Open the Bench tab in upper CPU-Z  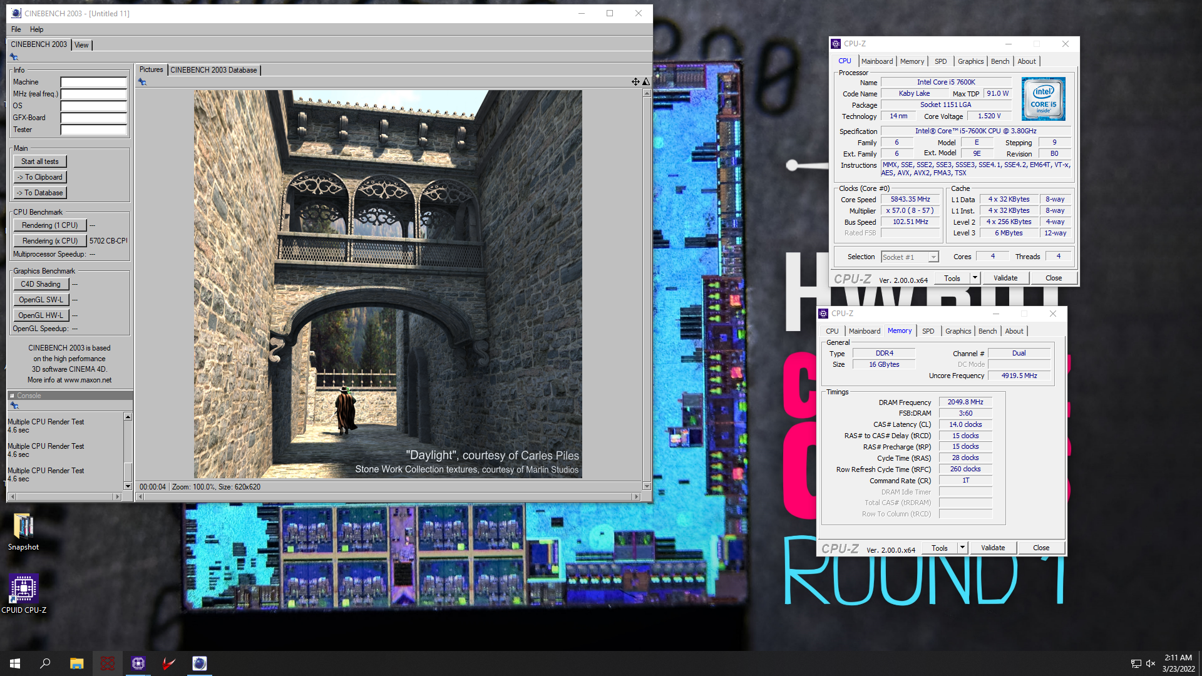tap(1000, 61)
